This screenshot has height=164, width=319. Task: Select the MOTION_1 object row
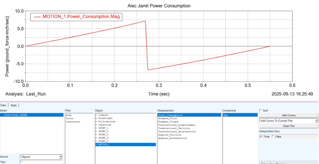tap(125, 144)
